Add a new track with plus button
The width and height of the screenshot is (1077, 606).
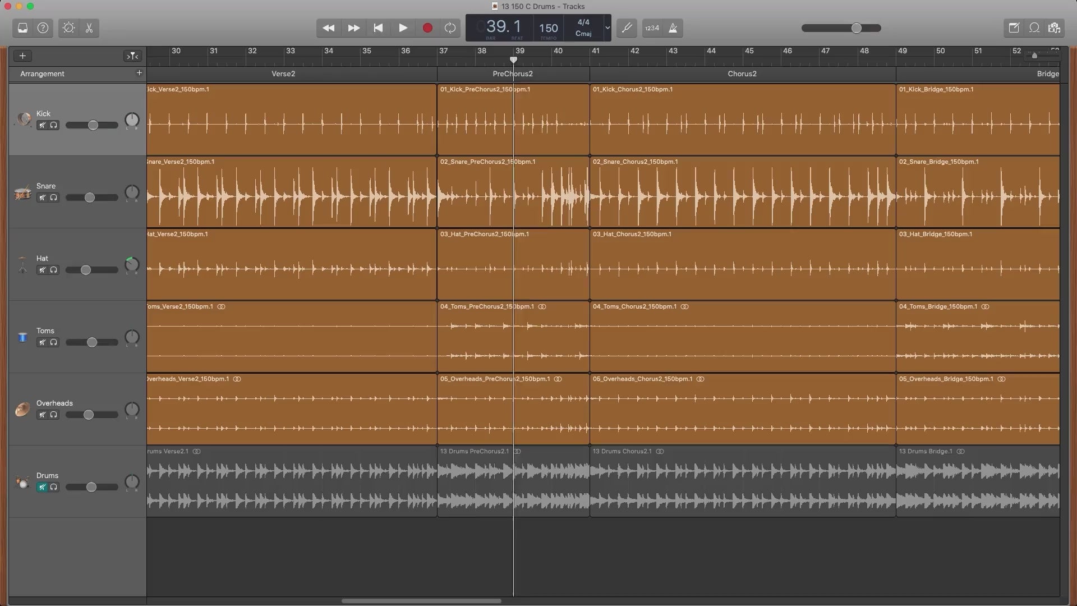point(22,56)
